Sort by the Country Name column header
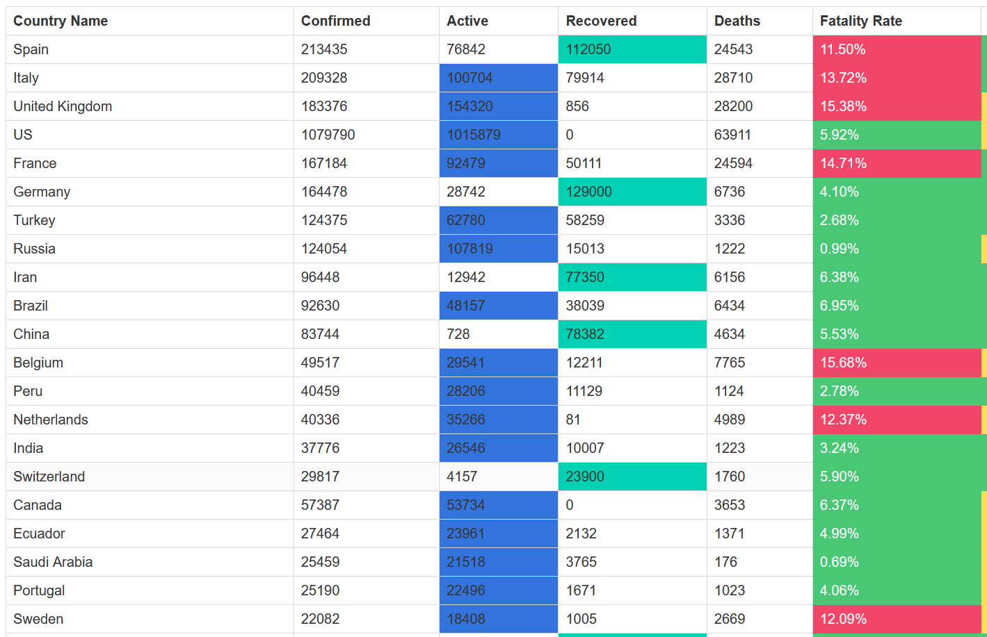The image size is (987, 637). click(x=61, y=21)
